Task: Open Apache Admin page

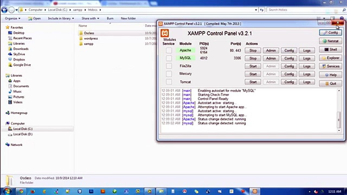Action: [271, 50]
